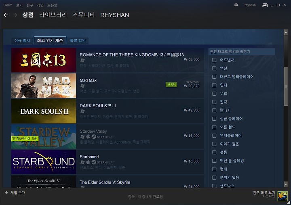The width and height of the screenshot is (291, 205).
Task: Open the 게임 menu
Action: tap(40, 5)
